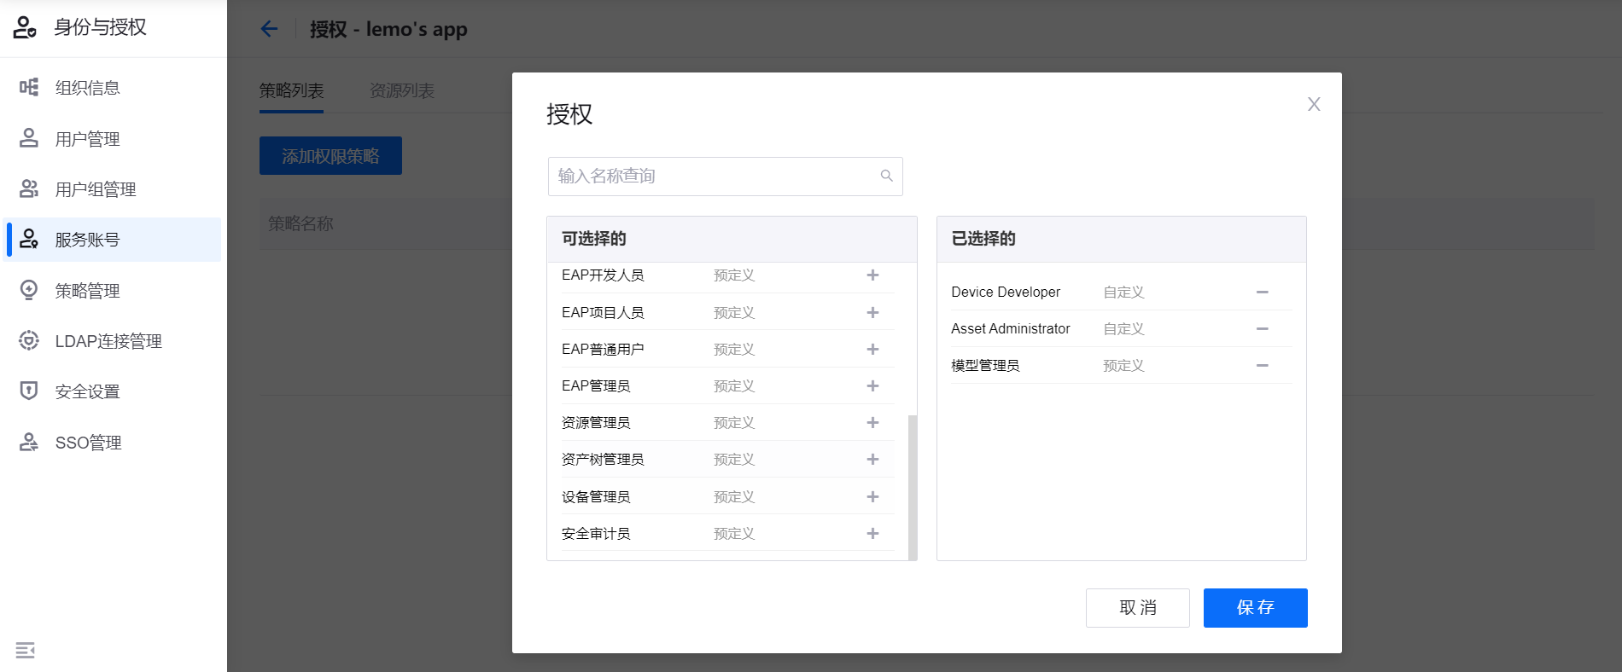This screenshot has height=672, width=1622.
Task: Close the 授权 dialog with X
Action: coord(1314,104)
